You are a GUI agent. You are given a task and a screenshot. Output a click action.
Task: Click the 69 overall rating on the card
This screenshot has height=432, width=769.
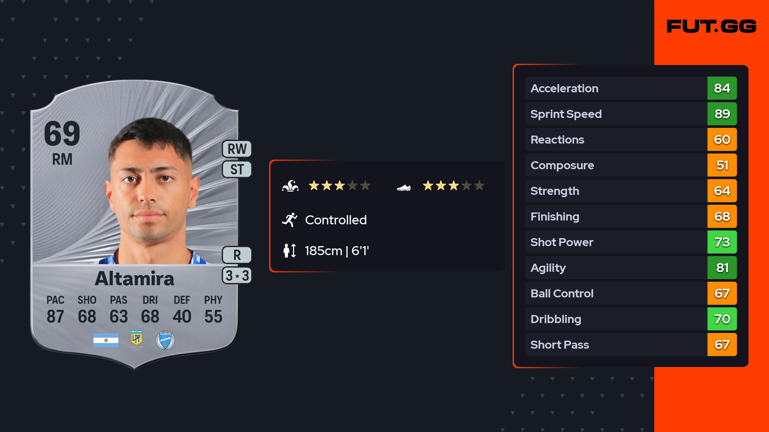(62, 133)
